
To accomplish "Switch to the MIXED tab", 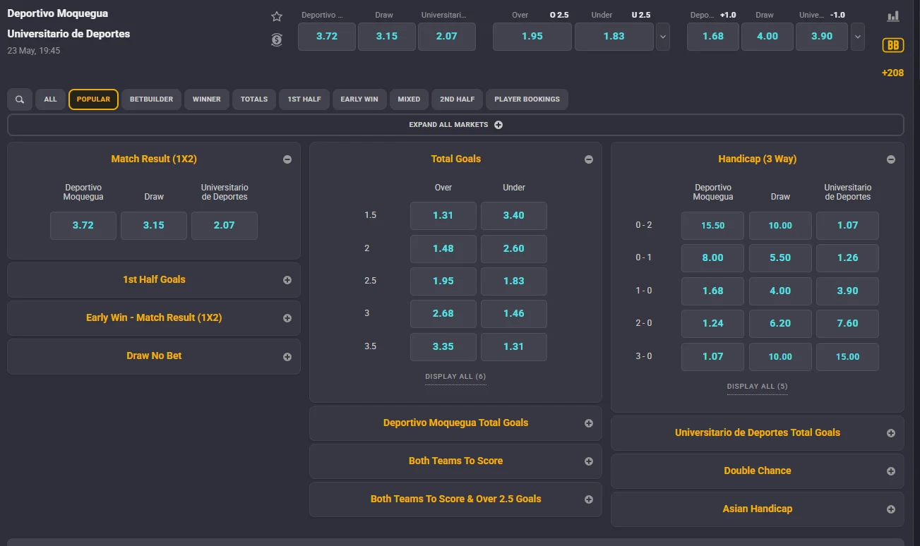I will (x=409, y=99).
